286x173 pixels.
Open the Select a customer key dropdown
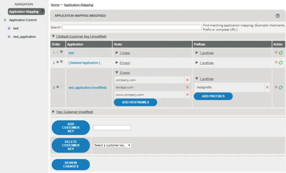tap(112, 145)
